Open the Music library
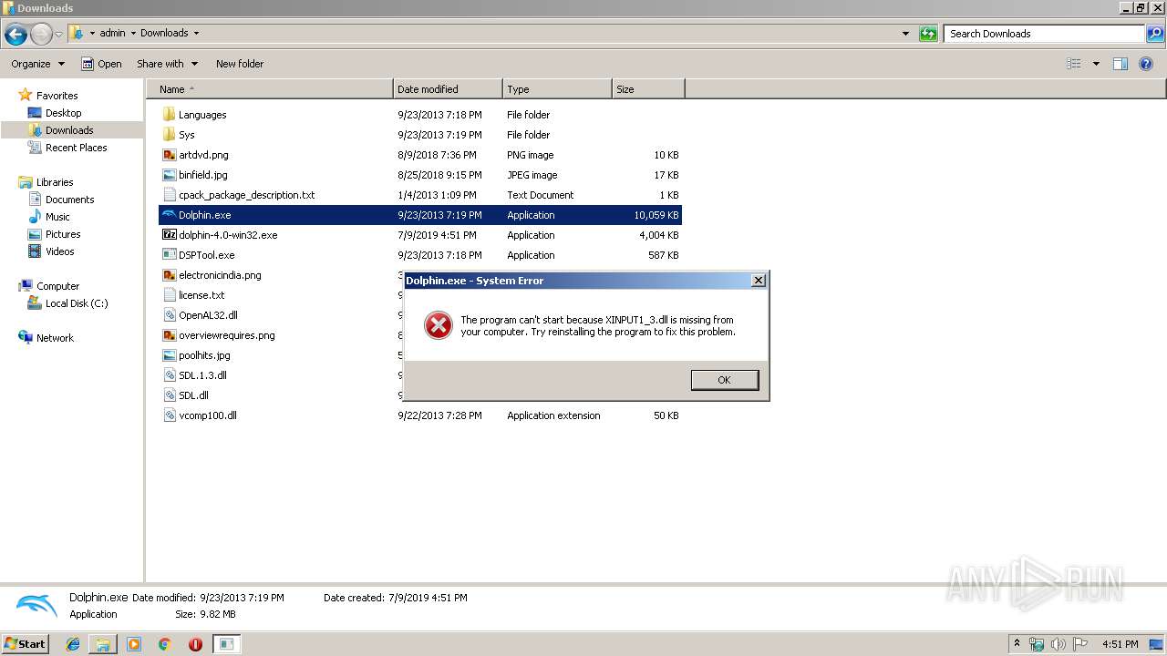Viewport: 1167px width, 656px height. (x=57, y=217)
